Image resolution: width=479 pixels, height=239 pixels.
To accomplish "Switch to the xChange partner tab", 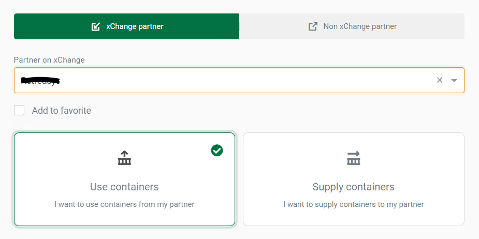I will click(126, 26).
